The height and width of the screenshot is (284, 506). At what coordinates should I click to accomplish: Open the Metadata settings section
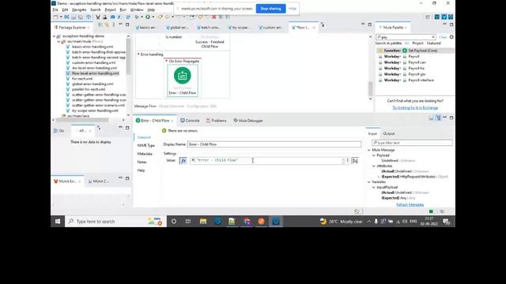[x=145, y=154]
